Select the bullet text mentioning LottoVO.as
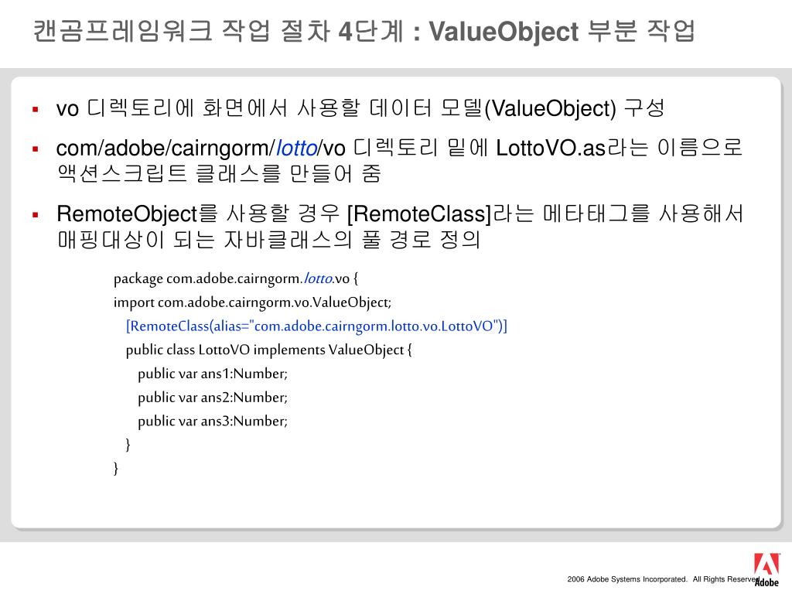 click(x=399, y=161)
